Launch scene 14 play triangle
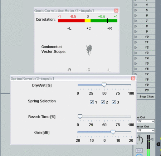This screenshot has width=161, height=156. click(x=136, y=58)
